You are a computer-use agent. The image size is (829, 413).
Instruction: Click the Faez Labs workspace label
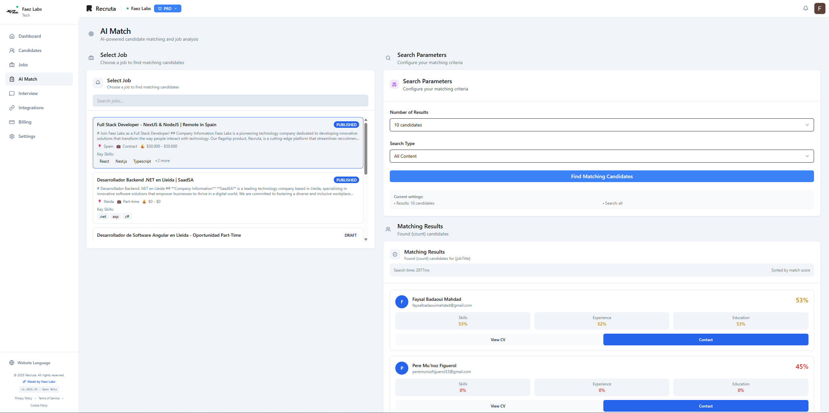140,8
